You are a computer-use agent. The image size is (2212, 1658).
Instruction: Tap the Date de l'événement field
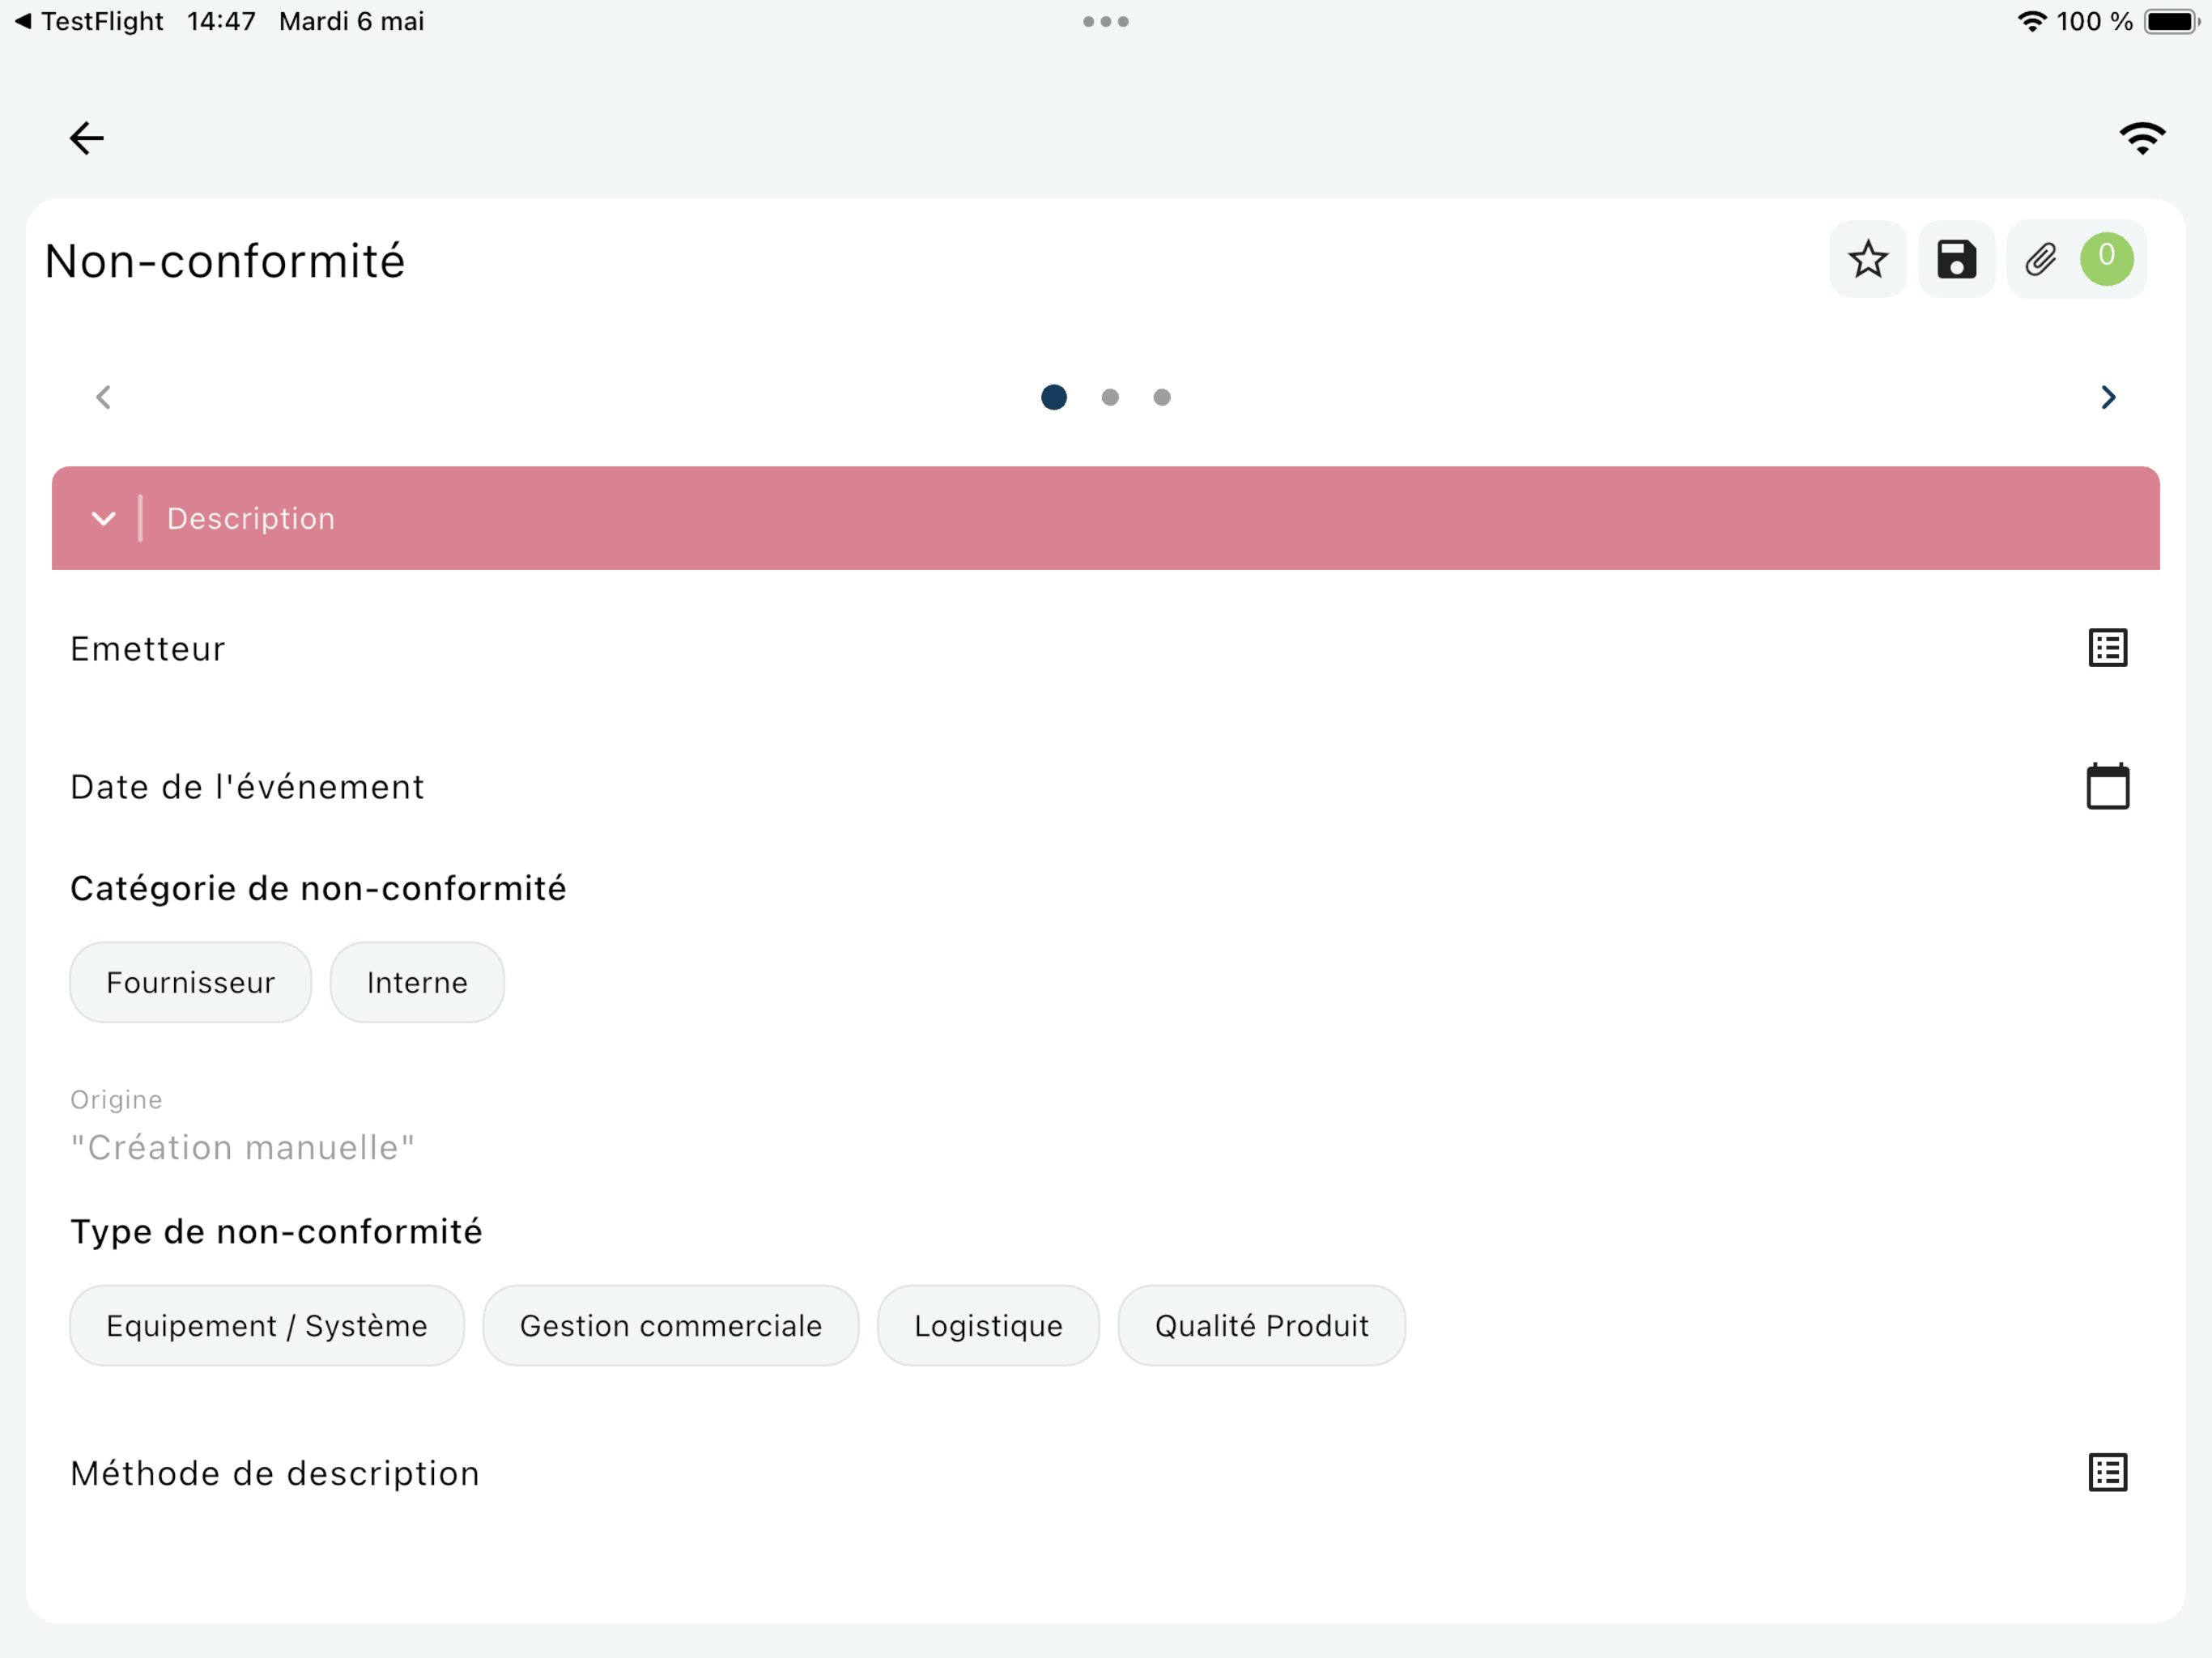(1105, 786)
